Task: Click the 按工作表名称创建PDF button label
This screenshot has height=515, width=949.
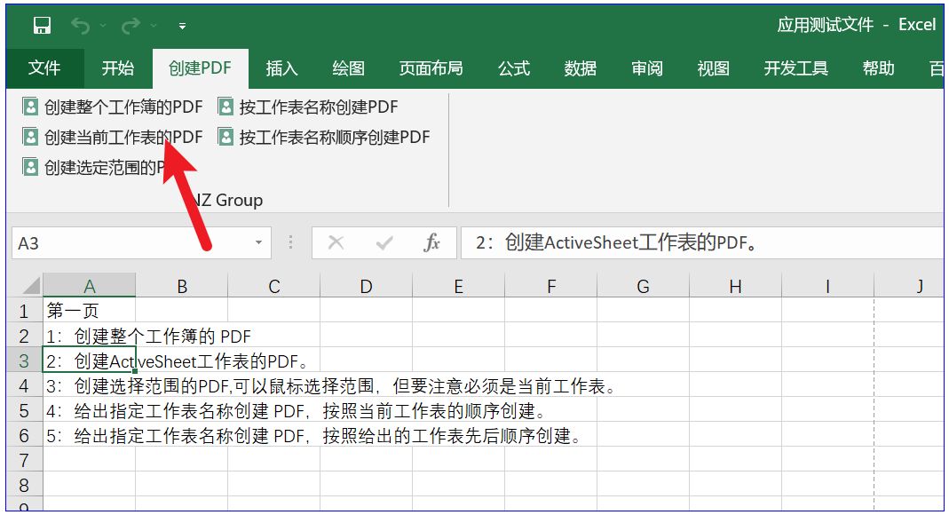Action: [319, 107]
